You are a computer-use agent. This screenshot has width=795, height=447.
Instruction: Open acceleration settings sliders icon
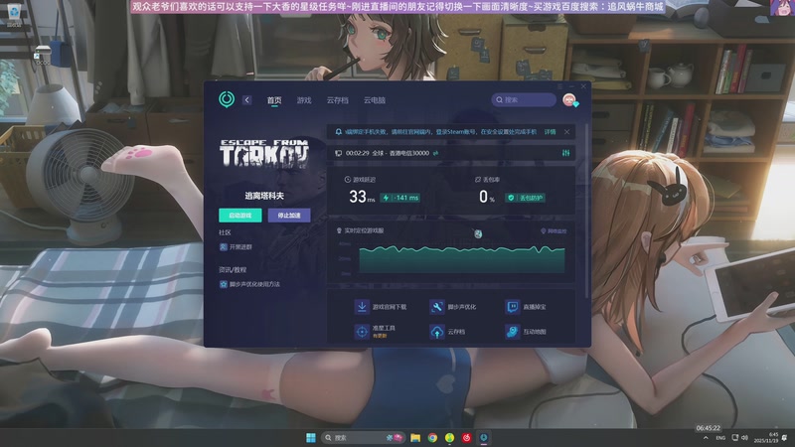click(565, 153)
